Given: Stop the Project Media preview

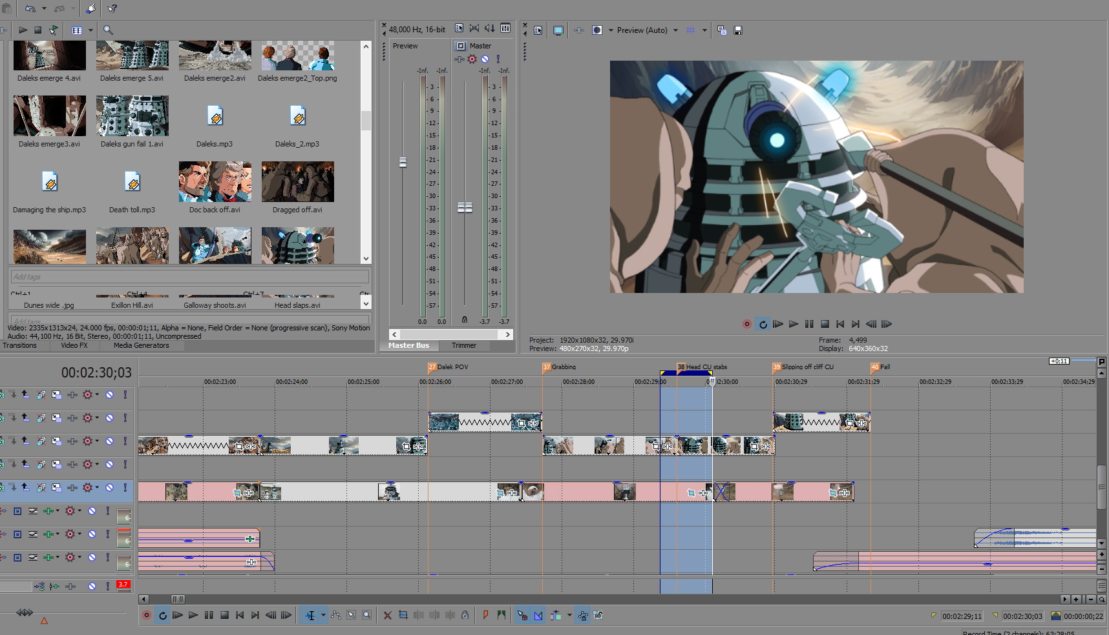Looking at the screenshot, I should pyautogui.click(x=38, y=30).
